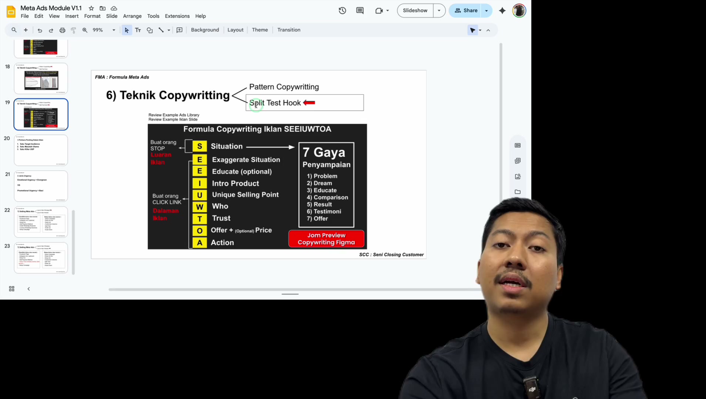Print the presentation
This screenshot has height=399, width=706.
click(x=62, y=30)
